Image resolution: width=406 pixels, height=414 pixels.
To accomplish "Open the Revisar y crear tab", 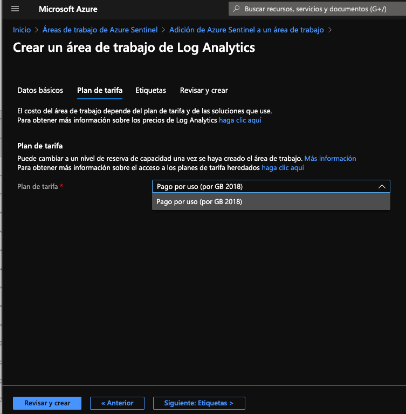I will coord(204,90).
